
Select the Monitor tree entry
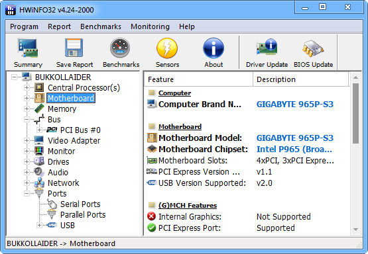[61, 151]
